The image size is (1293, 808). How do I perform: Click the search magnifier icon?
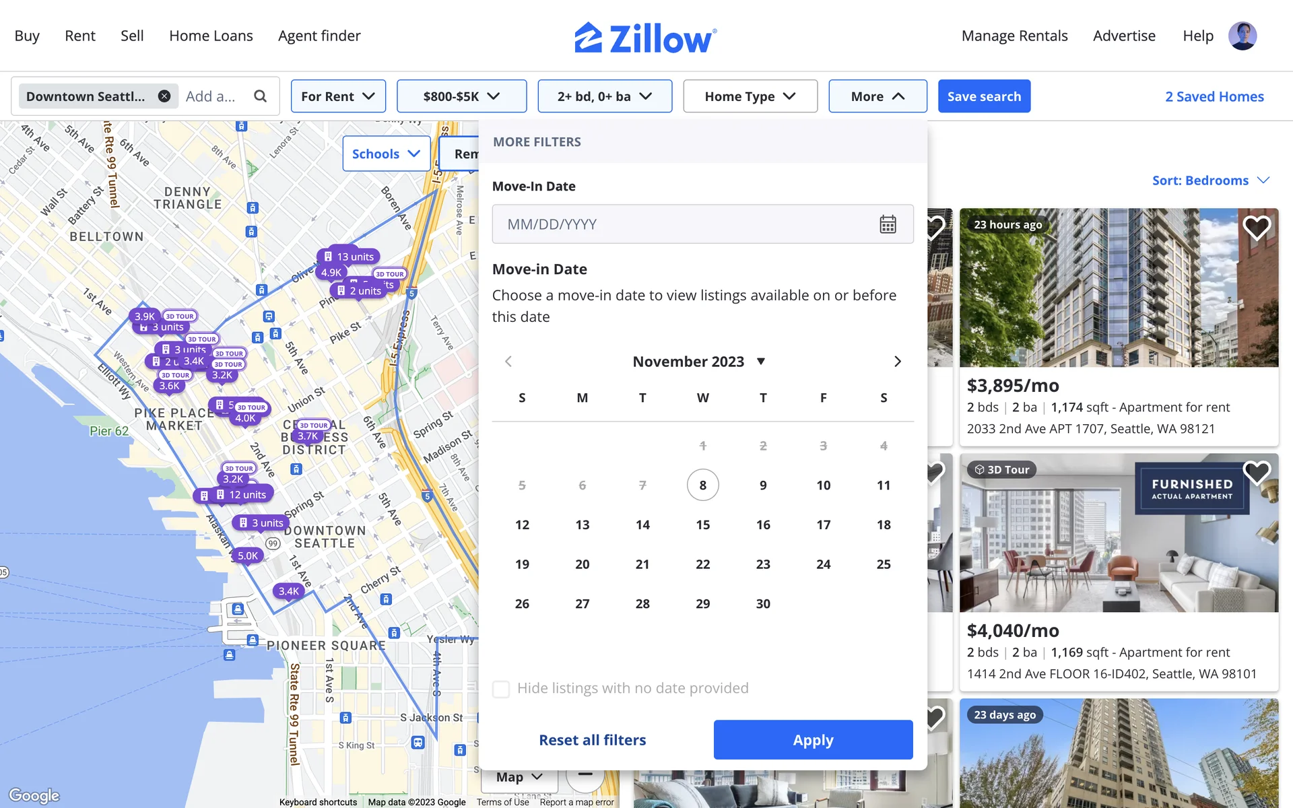click(x=260, y=96)
